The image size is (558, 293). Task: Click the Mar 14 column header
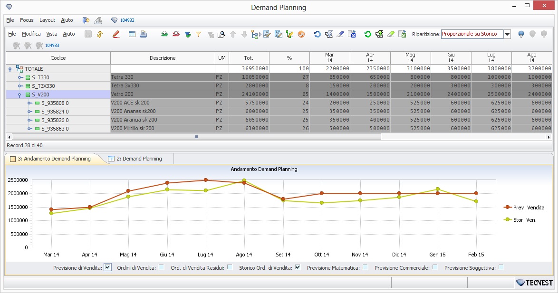pos(329,57)
